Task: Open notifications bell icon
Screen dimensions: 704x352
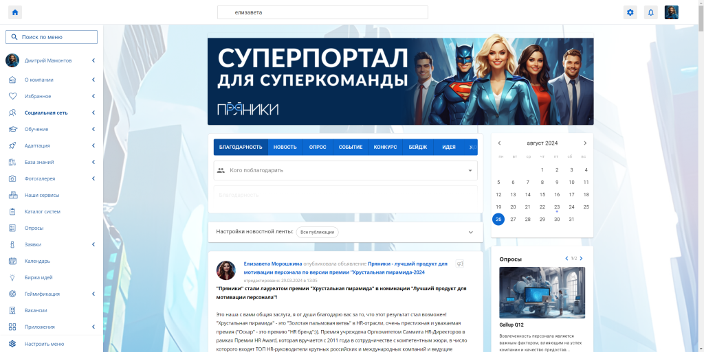Action: pos(650,12)
